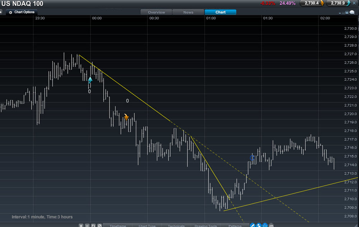Click the 2,727.0 price axis label

pyautogui.click(x=350, y=54)
